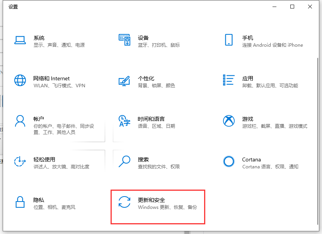Click 帐户 heading text
Screen dimensions: 322x234
click(x=39, y=119)
